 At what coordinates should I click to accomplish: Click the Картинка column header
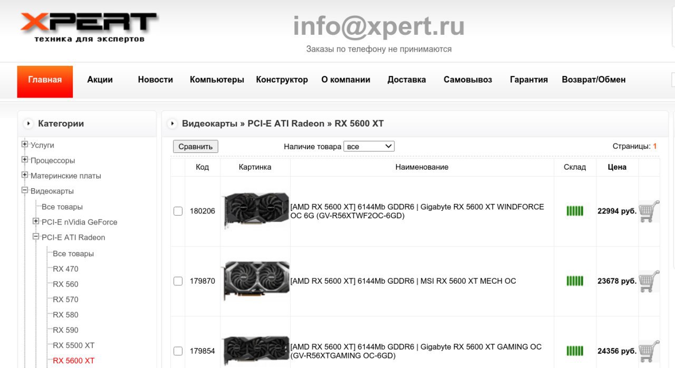(255, 167)
